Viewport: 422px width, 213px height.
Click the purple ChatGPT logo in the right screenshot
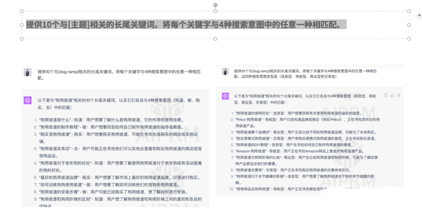click(x=225, y=96)
